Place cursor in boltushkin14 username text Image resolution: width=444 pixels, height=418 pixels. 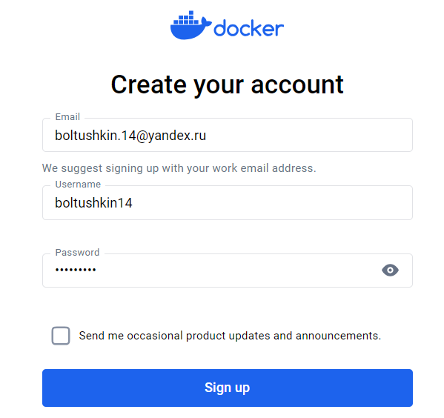93,203
